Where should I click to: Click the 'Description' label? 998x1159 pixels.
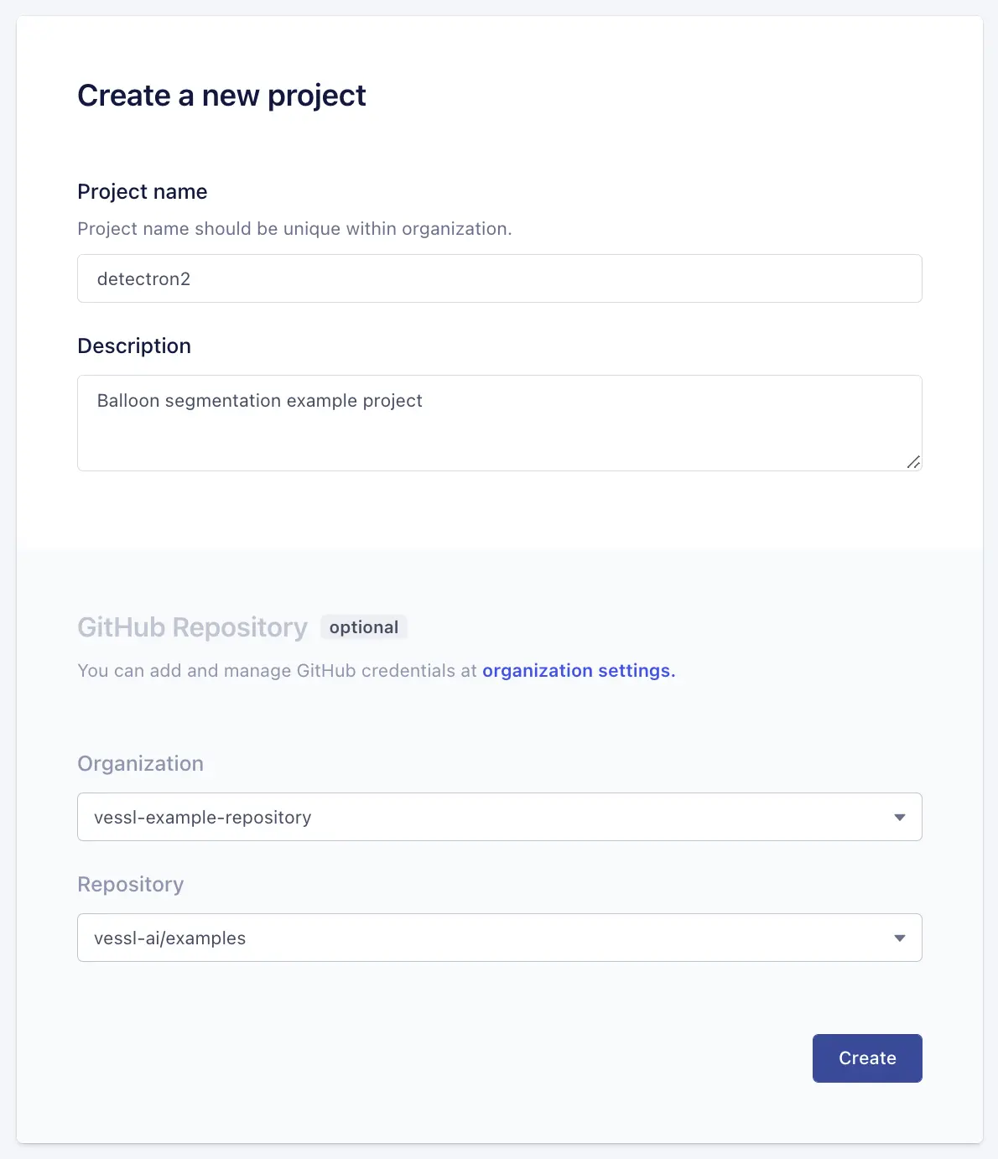[x=134, y=346]
